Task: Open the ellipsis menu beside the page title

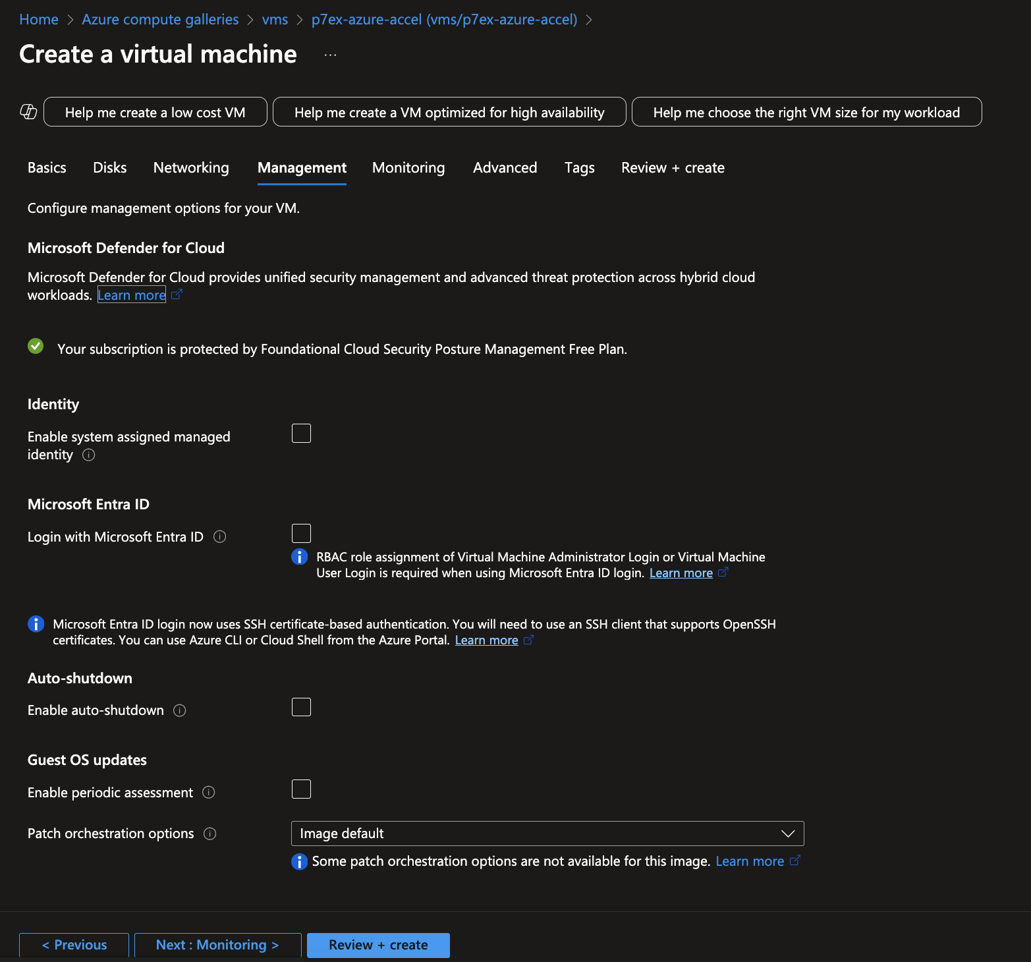Action: click(330, 55)
